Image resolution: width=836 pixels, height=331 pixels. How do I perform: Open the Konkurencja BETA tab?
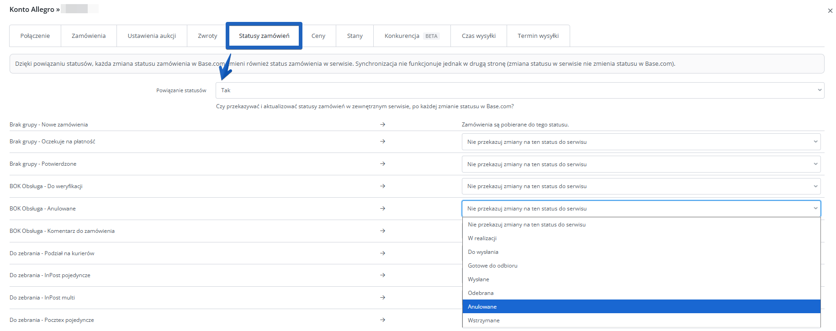(412, 36)
